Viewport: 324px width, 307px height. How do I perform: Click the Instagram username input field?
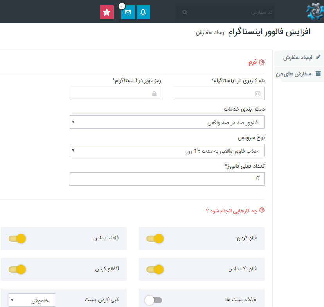pos(219,93)
